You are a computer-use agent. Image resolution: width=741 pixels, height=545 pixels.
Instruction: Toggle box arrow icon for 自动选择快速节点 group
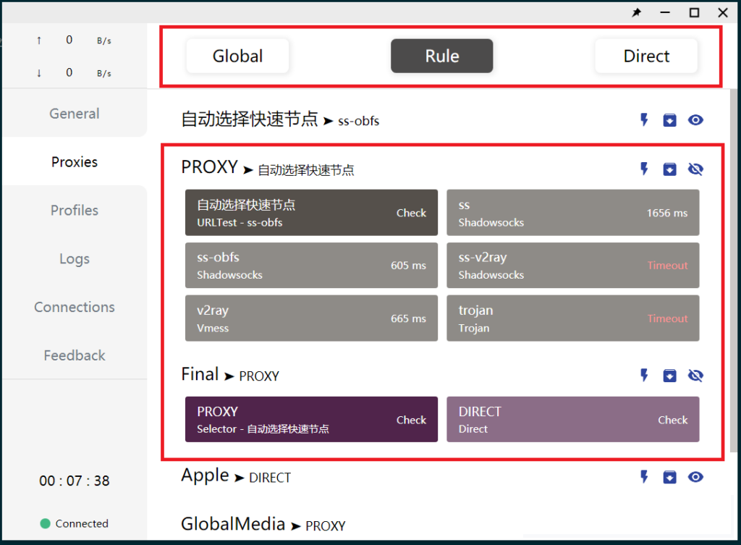tap(670, 120)
